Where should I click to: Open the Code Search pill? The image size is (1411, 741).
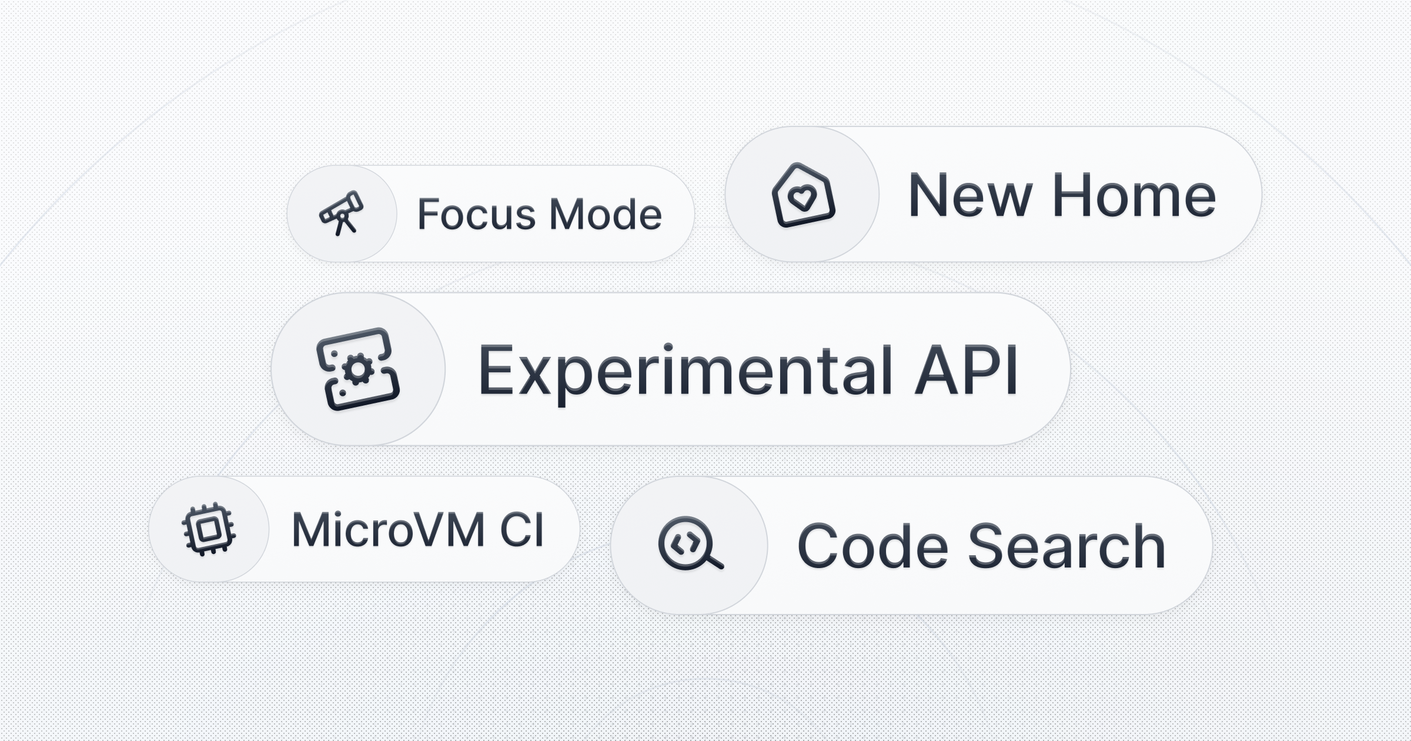pos(911,545)
